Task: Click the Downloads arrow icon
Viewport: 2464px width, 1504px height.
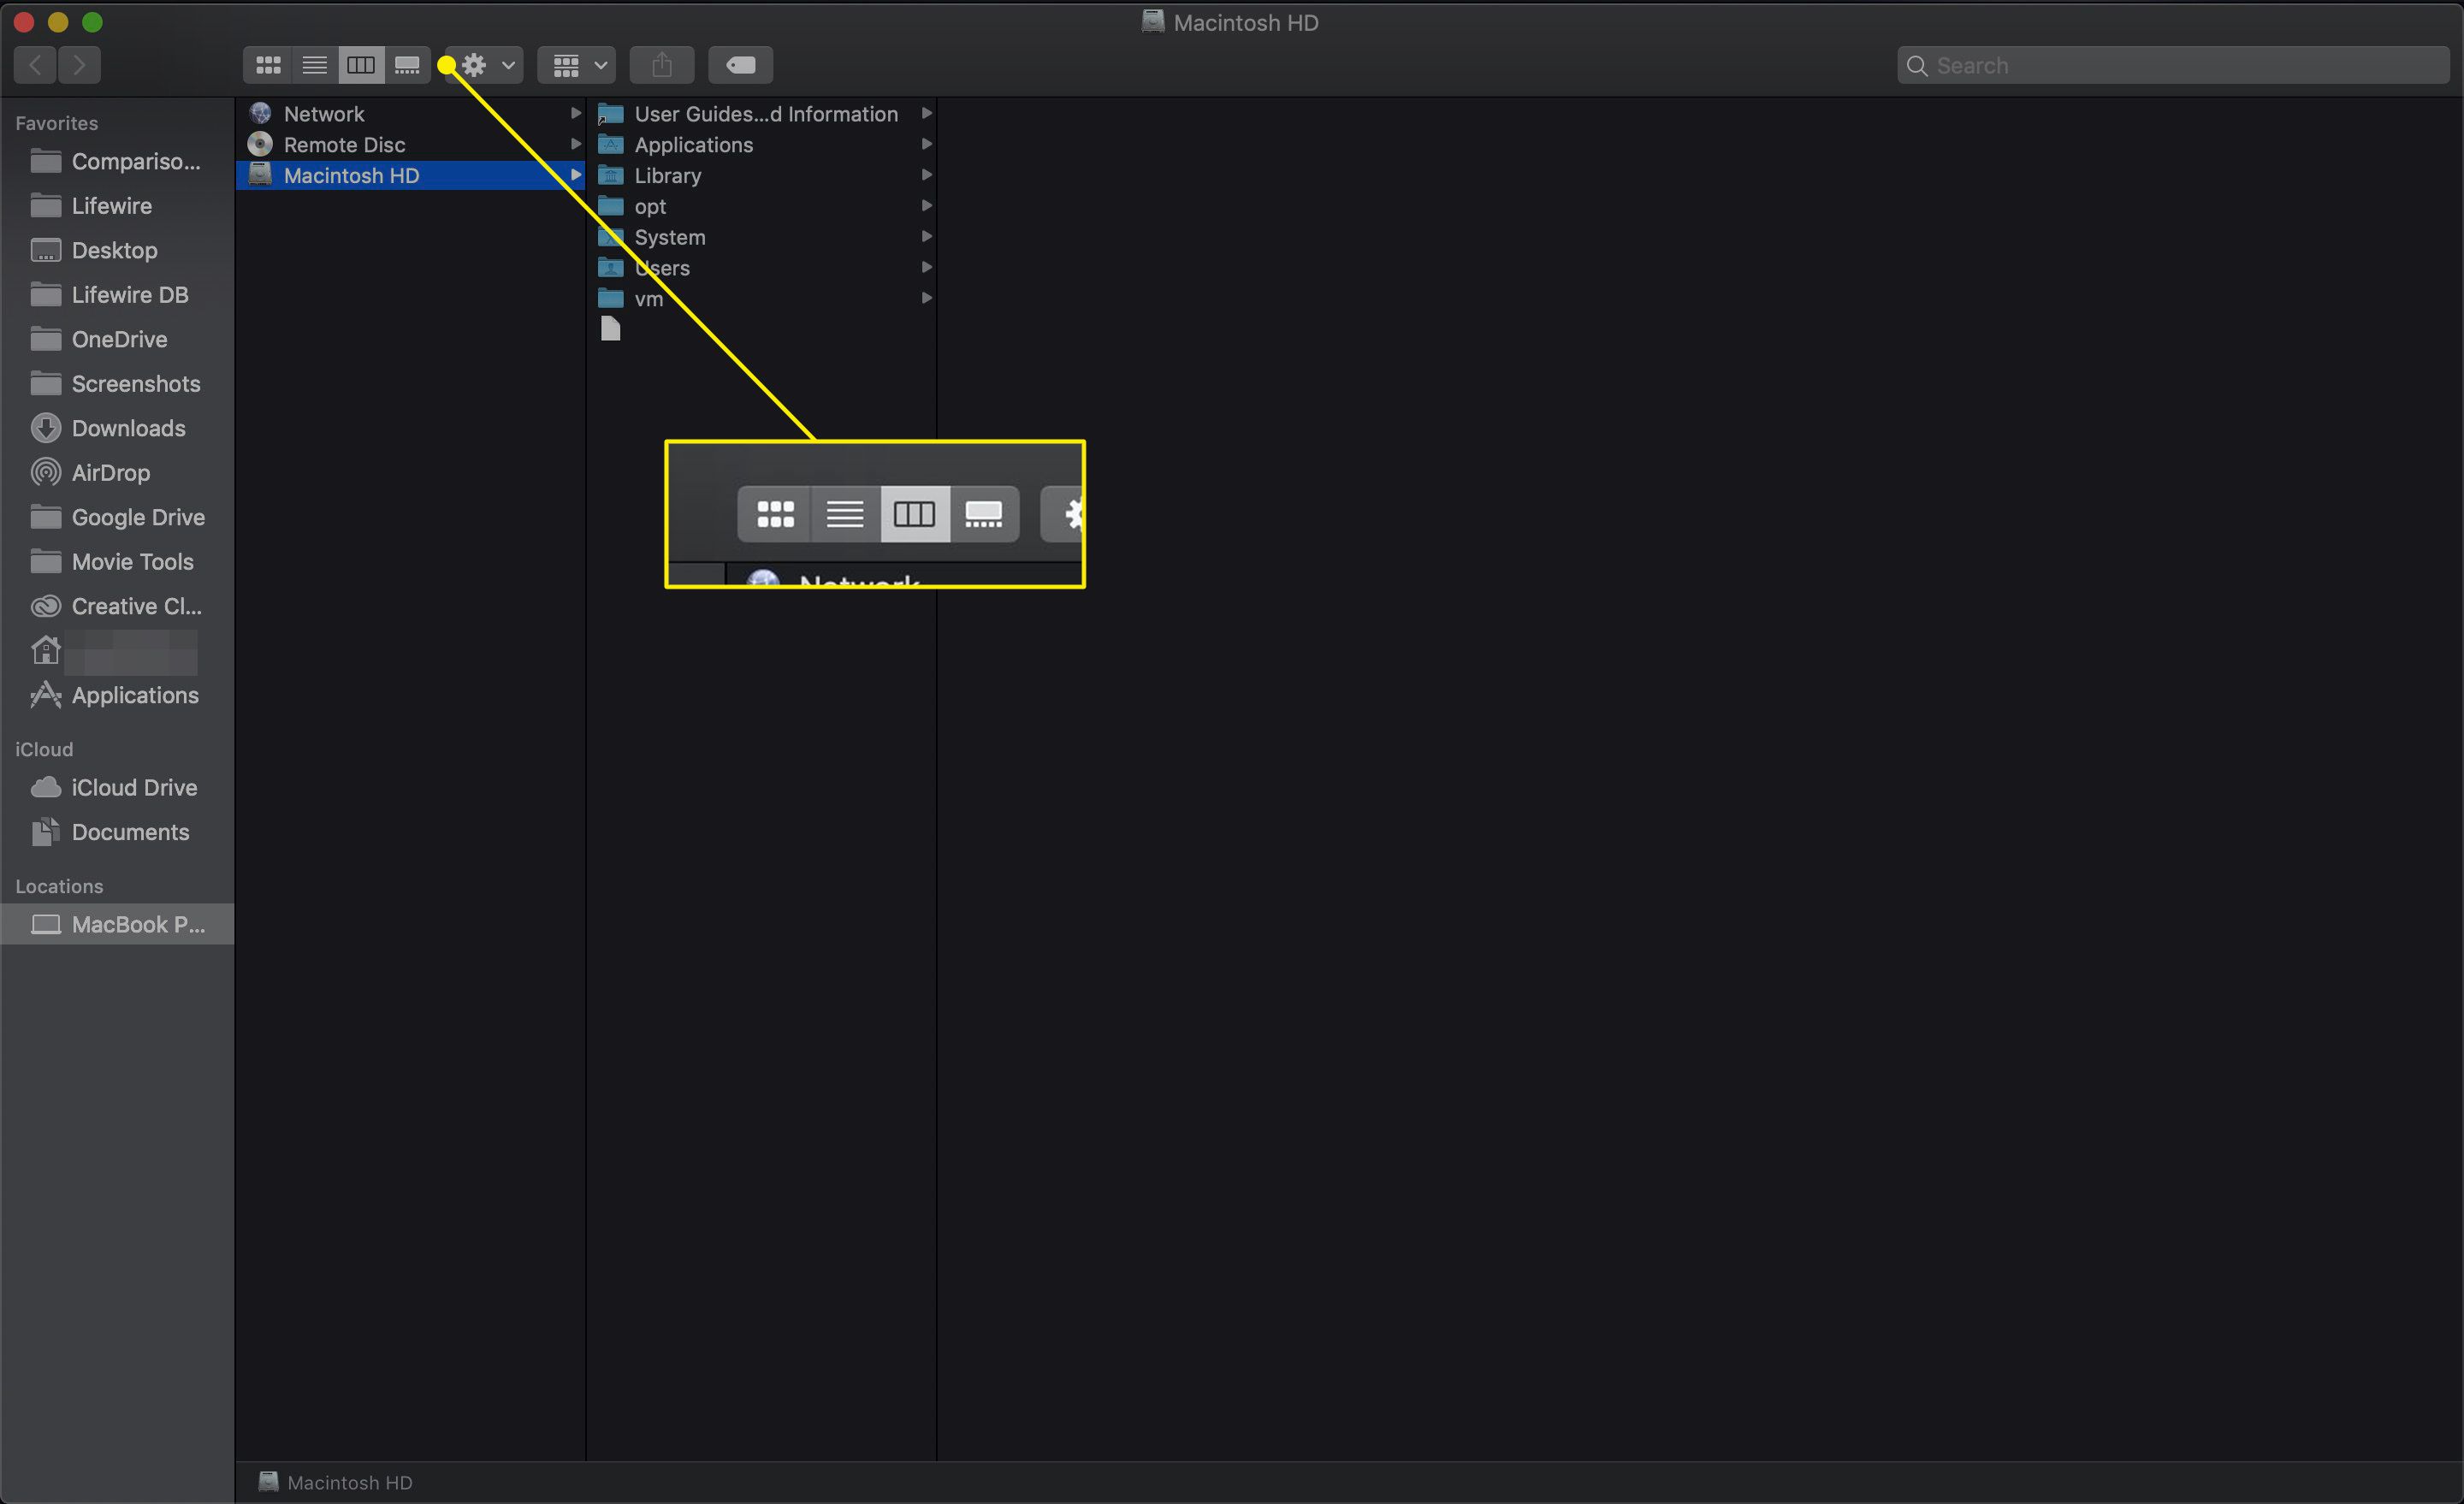Action: pyautogui.click(x=45, y=428)
